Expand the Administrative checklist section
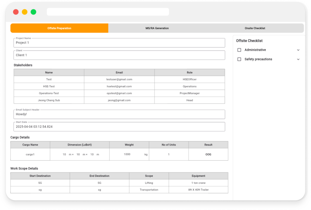 [298, 50]
